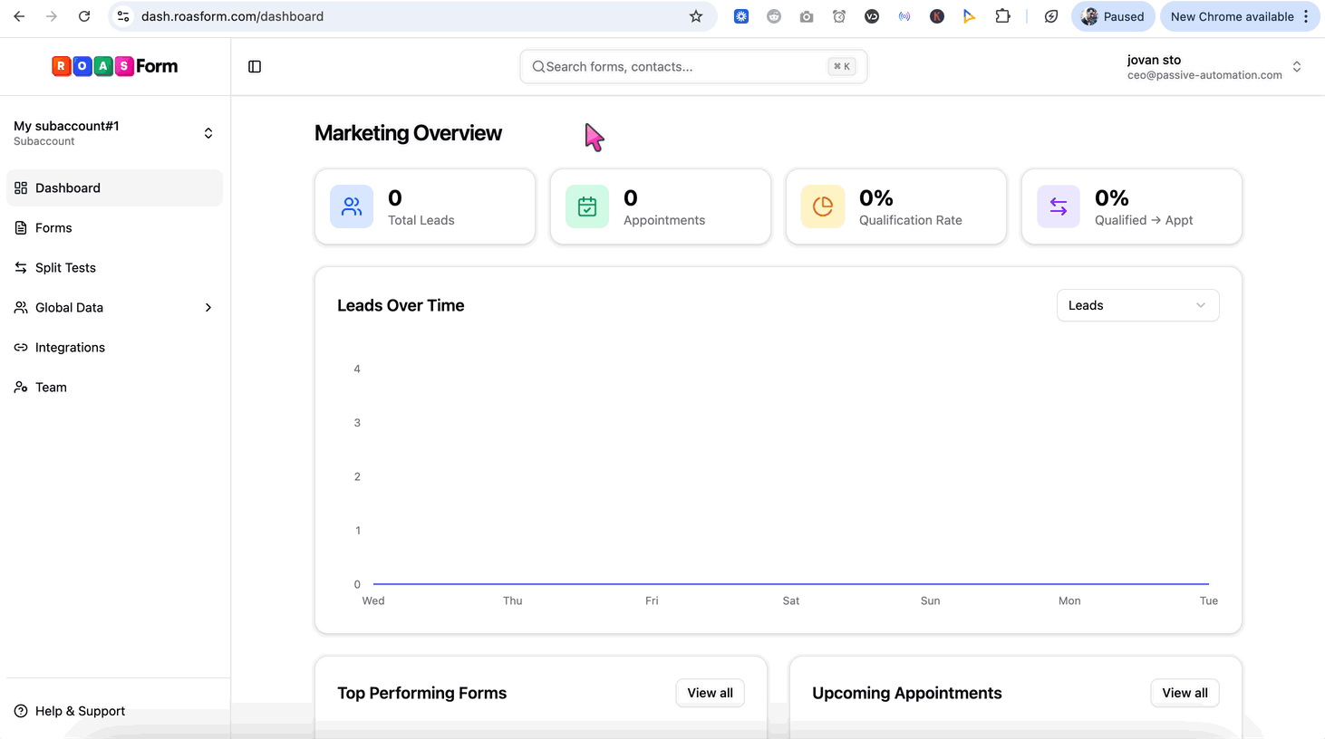
Task: Click the Qualified to Appt arrows icon
Action: pos(1059,206)
